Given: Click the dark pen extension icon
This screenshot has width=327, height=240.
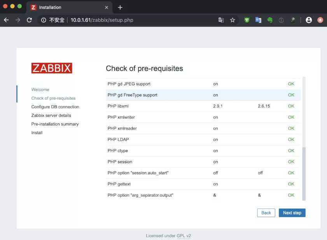Looking at the screenshot, I should coord(293,20).
